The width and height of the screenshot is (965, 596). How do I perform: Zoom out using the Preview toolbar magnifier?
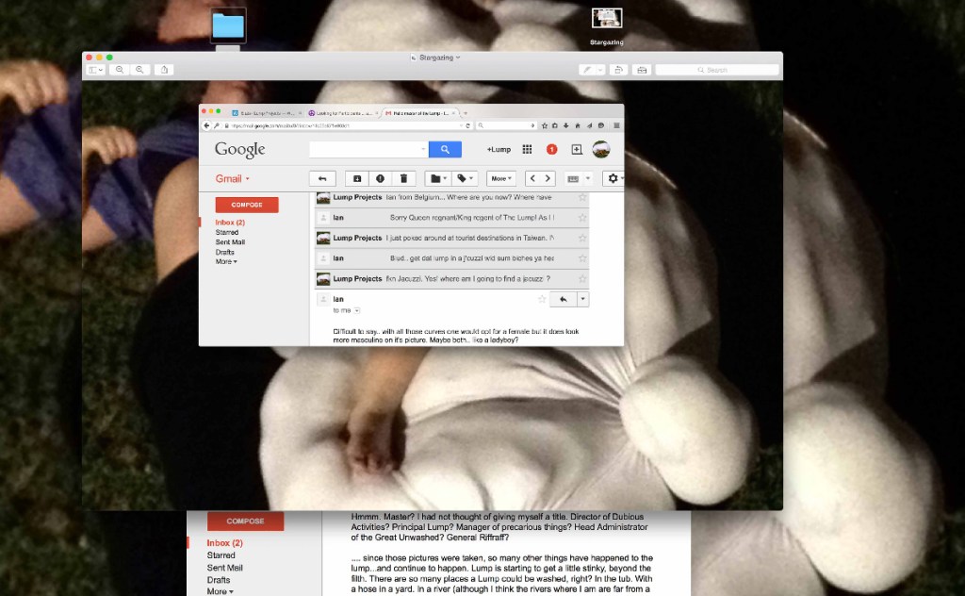[x=120, y=70]
